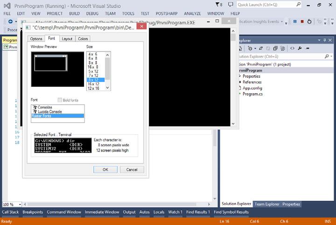Open Application Insights Events dropdown arrow

282,21
